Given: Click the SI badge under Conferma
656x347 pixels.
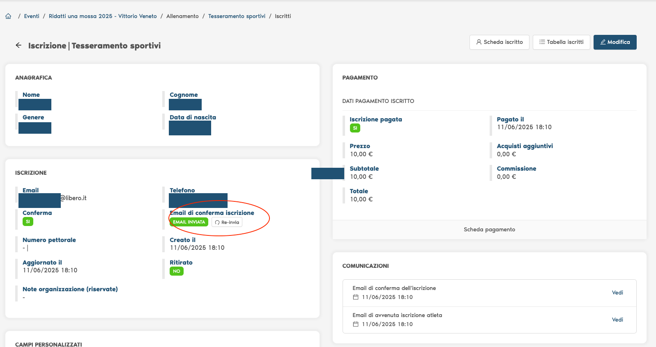Looking at the screenshot, I should click(x=28, y=221).
